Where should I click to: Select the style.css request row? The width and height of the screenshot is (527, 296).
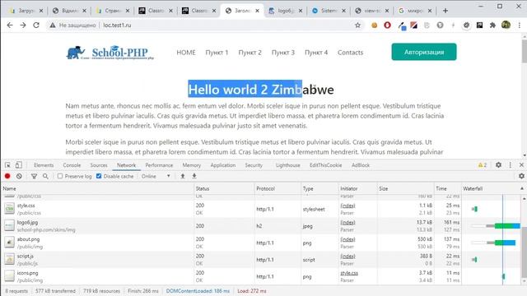pyautogui.click(x=260, y=209)
